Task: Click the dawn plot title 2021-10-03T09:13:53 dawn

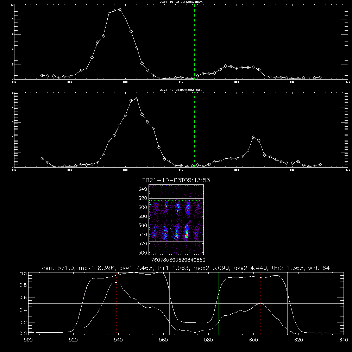Action: pos(181,2)
